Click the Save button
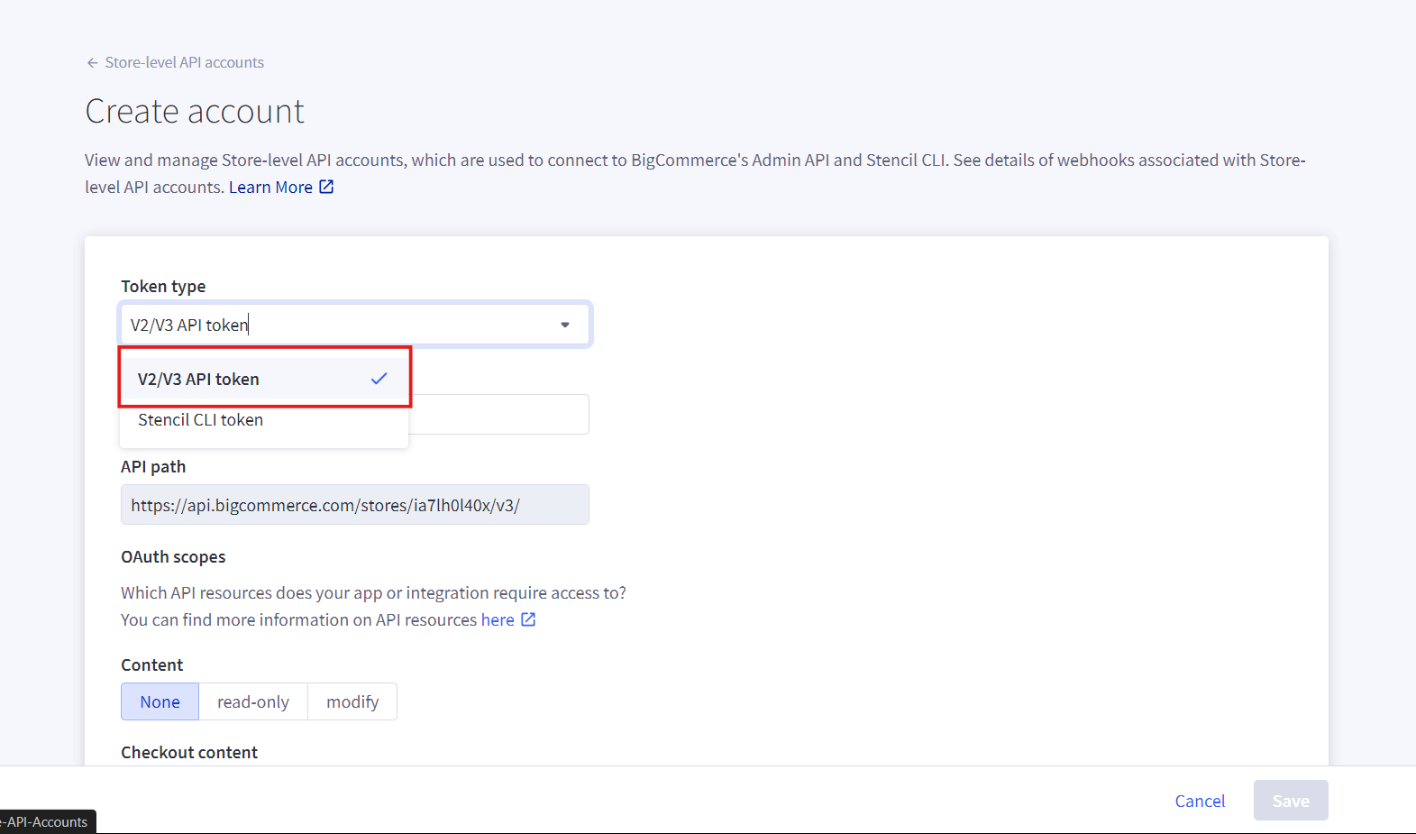 (1290, 801)
